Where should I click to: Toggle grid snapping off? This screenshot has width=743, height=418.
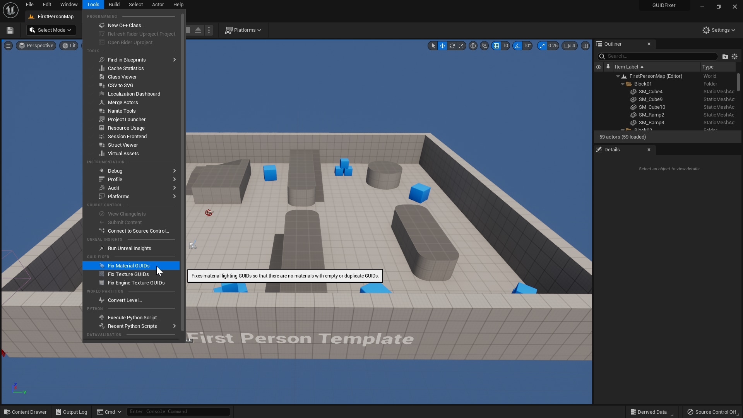tap(497, 46)
